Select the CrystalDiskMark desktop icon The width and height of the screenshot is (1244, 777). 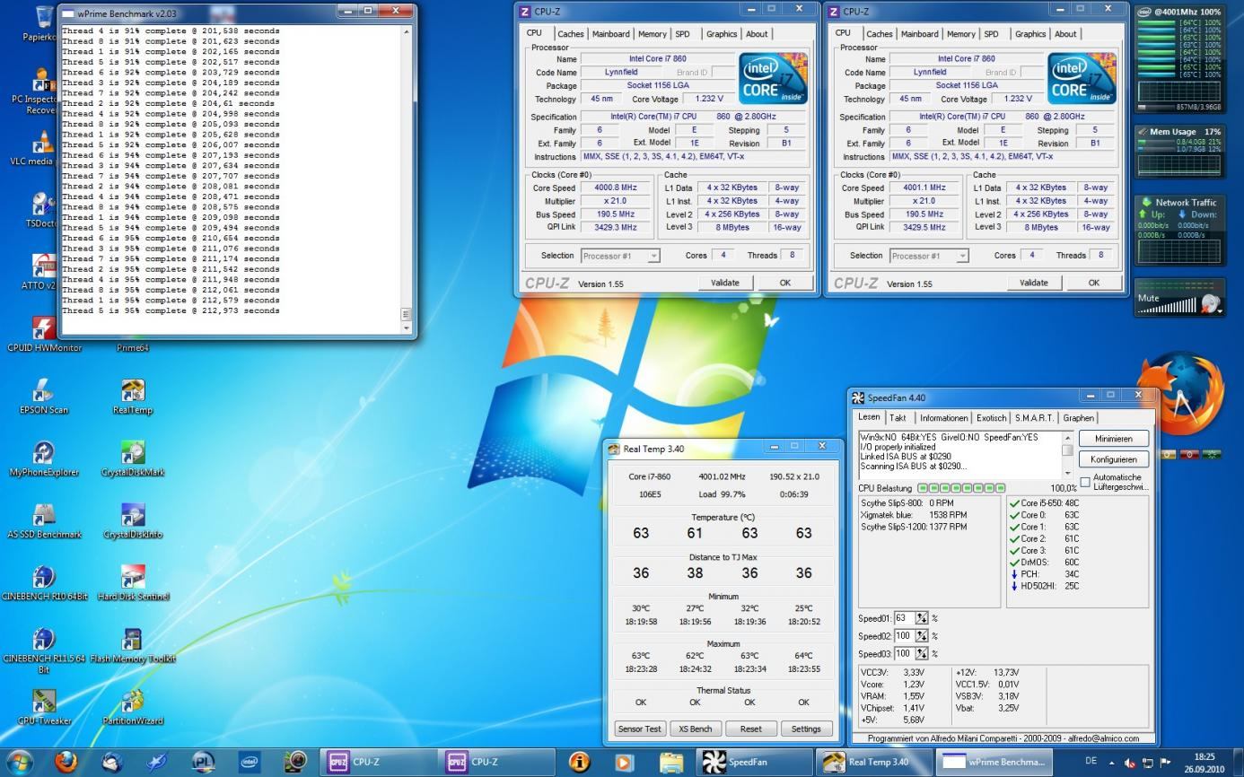click(x=133, y=458)
